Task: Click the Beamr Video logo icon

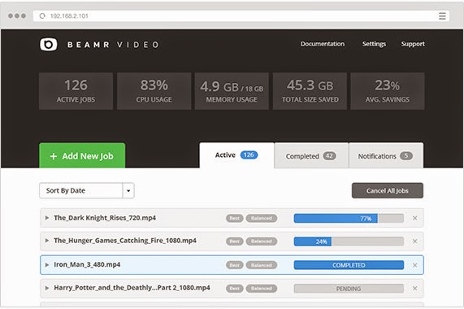Action: click(48, 45)
